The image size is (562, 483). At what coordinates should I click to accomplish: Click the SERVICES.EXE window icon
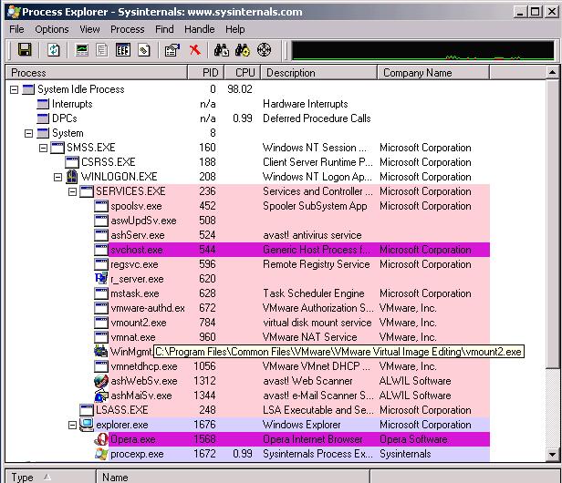[x=87, y=191]
